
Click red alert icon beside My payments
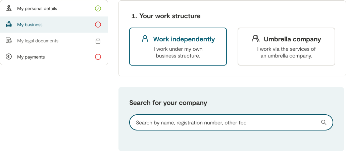pos(98,57)
